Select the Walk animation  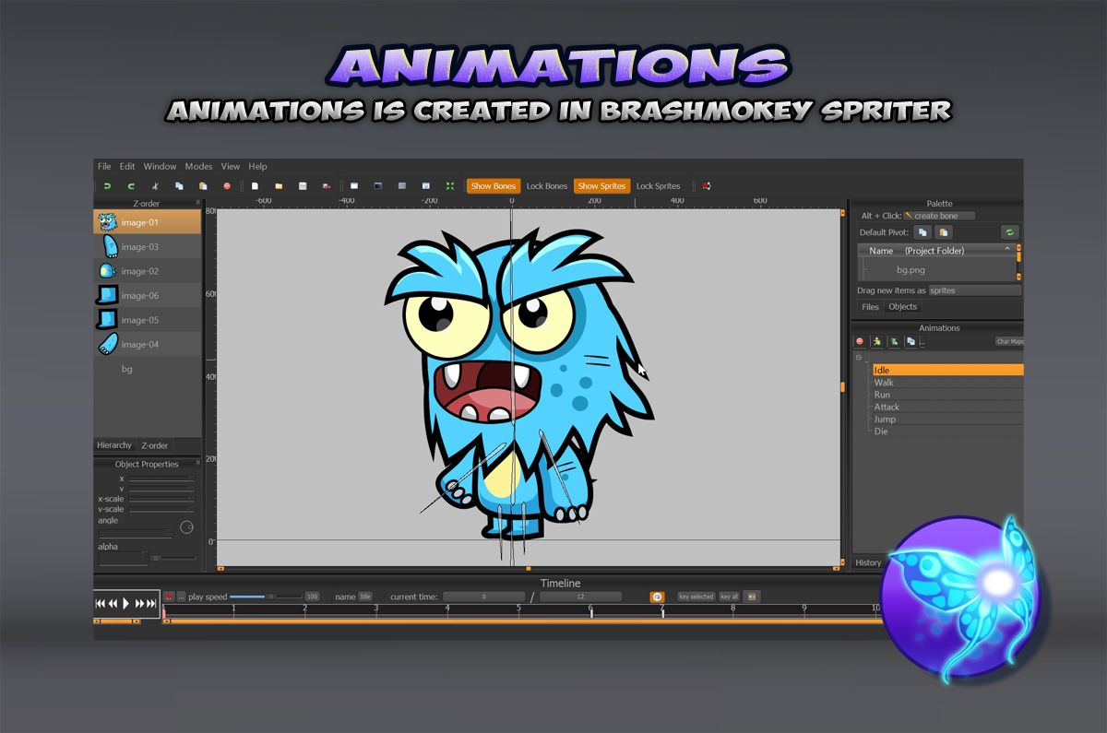click(x=948, y=382)
